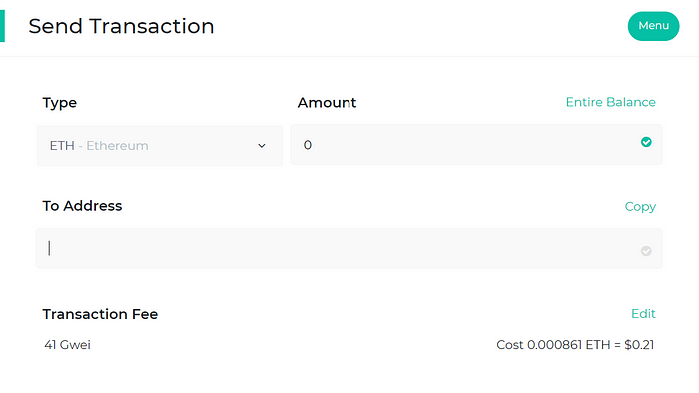This screenshot has width=699, height=393.
Task: Click the Amount label
Action: 327,103
